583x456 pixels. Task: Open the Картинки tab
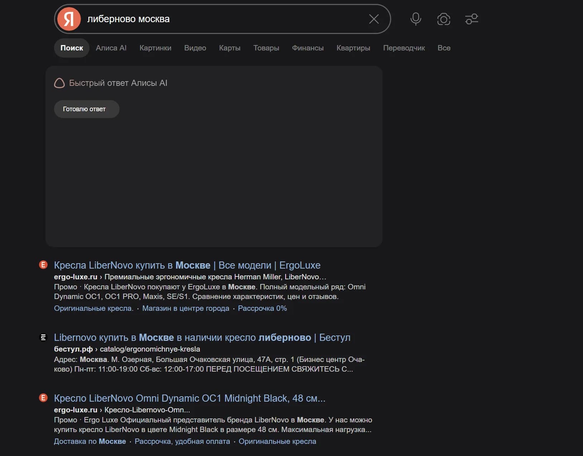(x=155, y=48)
